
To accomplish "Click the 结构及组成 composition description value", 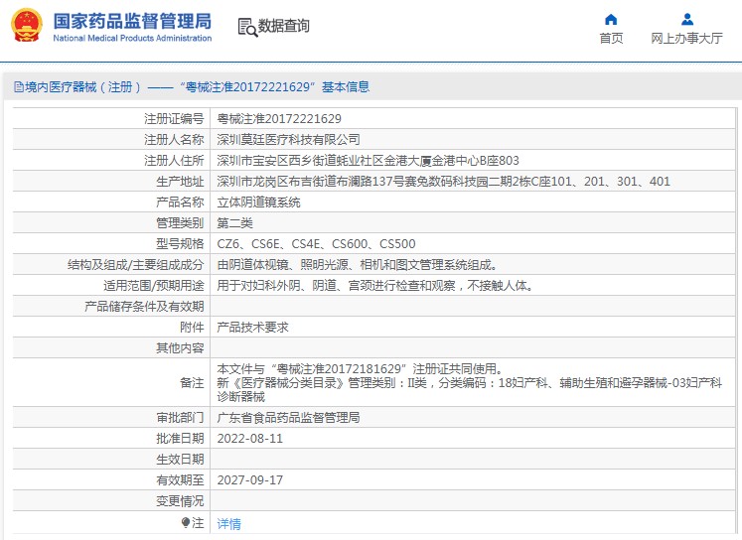I will click(x=359, y=264).
